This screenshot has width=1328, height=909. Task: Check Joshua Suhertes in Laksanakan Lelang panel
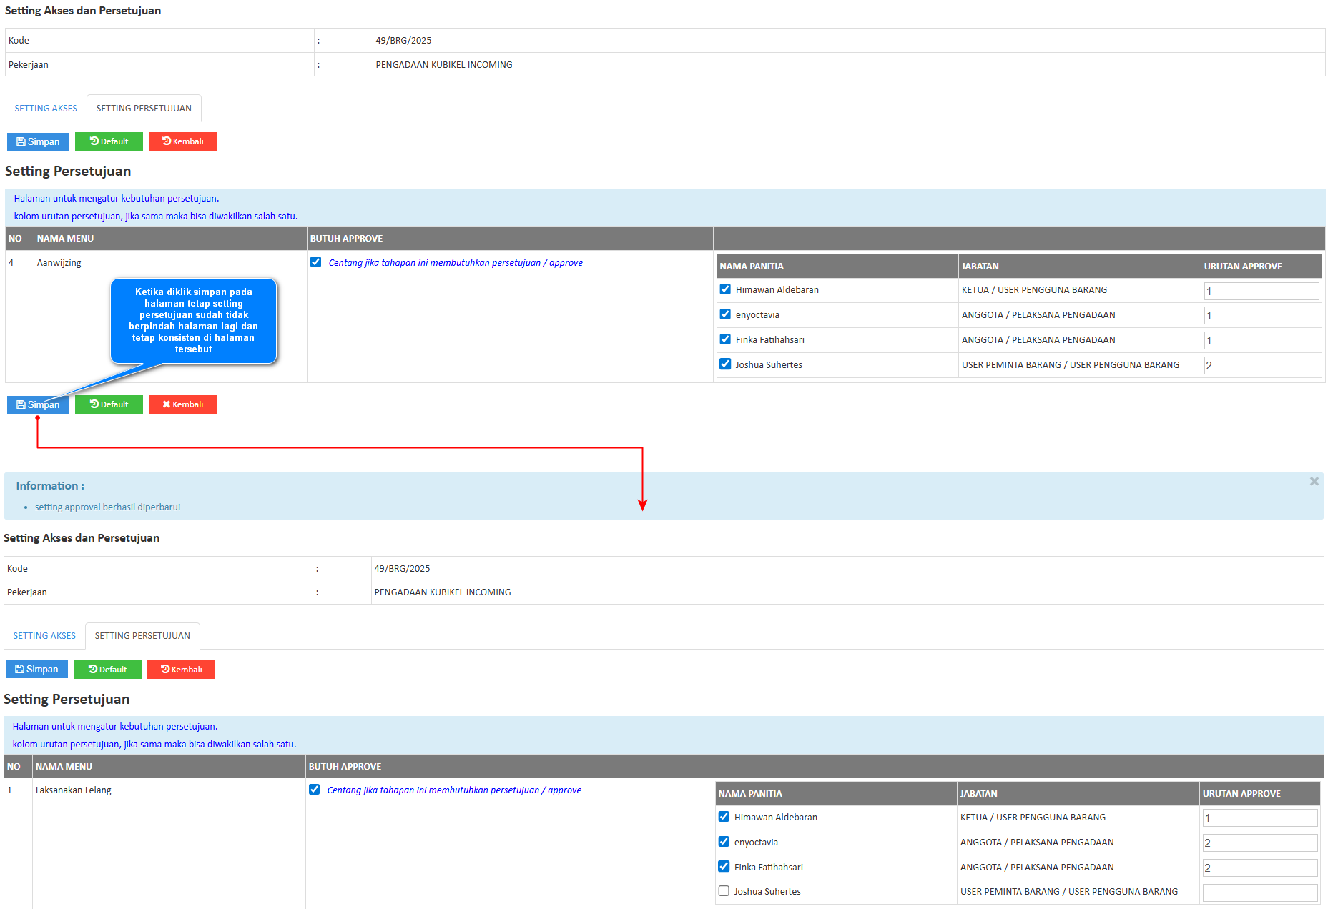[x=724, y=891]
